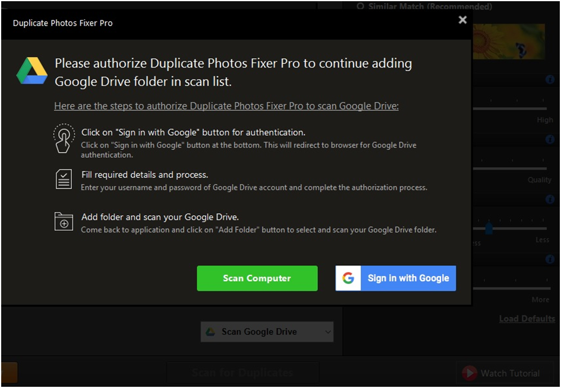Click the slider track labeled Quality
The width and height of the screenshot is (561, 388).
coord(510,168)
